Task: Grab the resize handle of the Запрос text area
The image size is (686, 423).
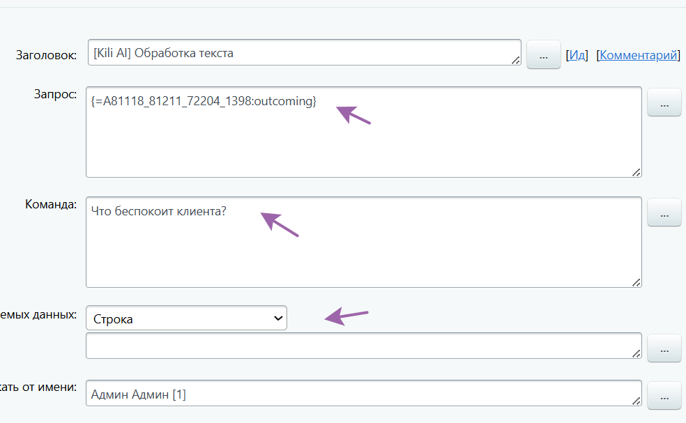Action: [637, 172]
